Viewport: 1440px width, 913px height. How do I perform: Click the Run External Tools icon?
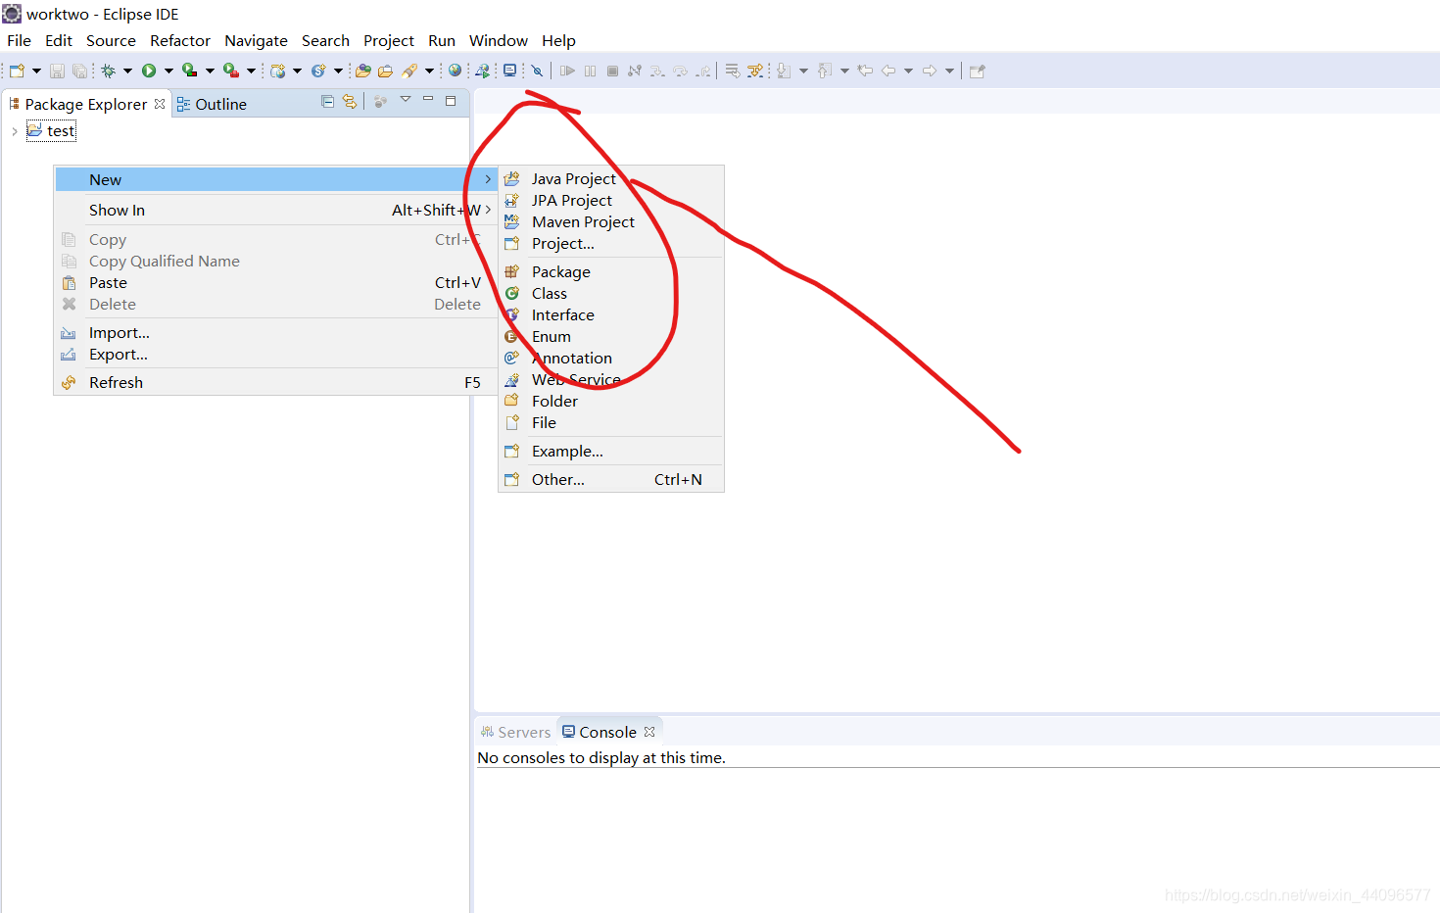pyautogui.click(x=230, y=71)
